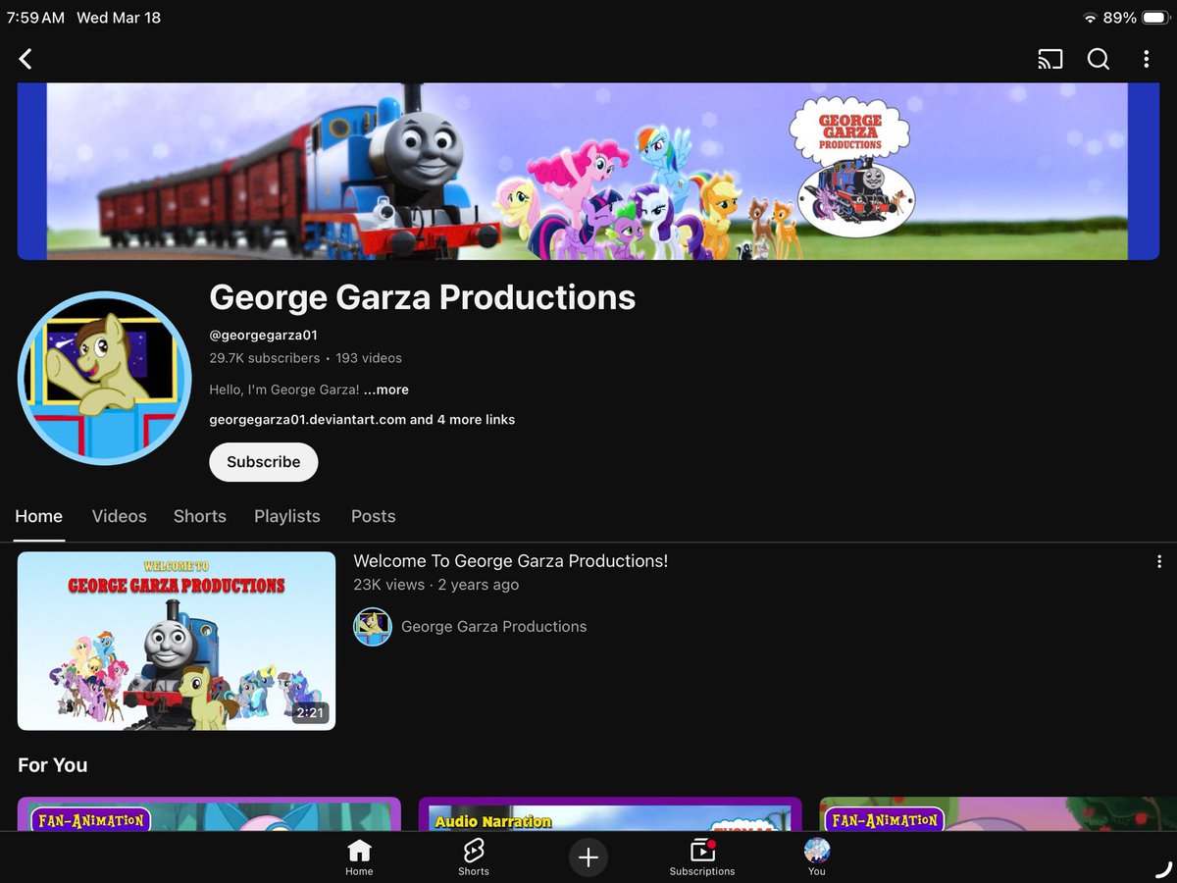Image resolution: width=1177 pixels, height=883 pixels.
Task: Tap the Wi-Fi status icon
Action: (1090, 18)
